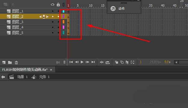Return to 场景 1 in breadcrumb
The image size is (188, 108).
pyautogui.click(x=22, y=77)
